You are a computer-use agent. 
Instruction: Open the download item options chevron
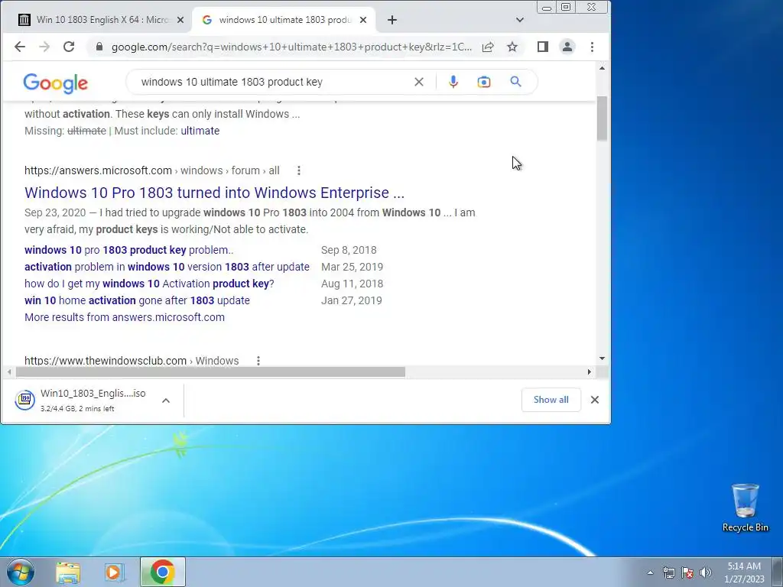[166, 401]
